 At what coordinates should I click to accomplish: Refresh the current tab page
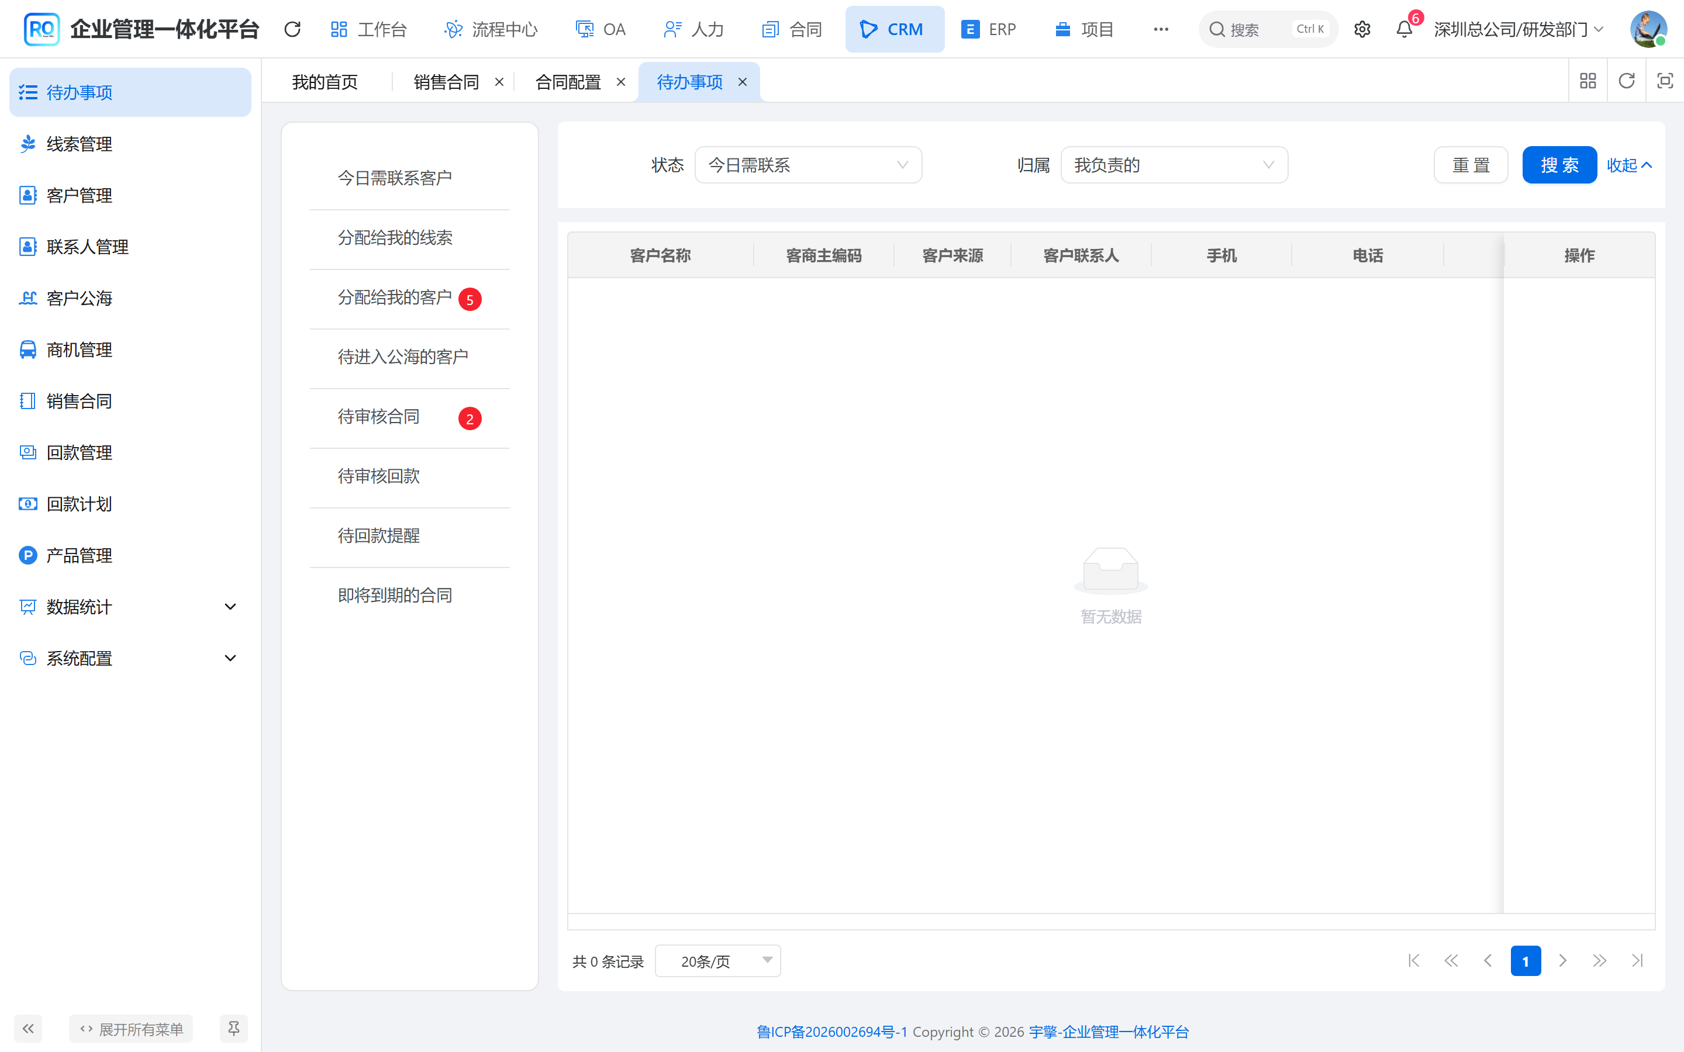[1626, 81]
